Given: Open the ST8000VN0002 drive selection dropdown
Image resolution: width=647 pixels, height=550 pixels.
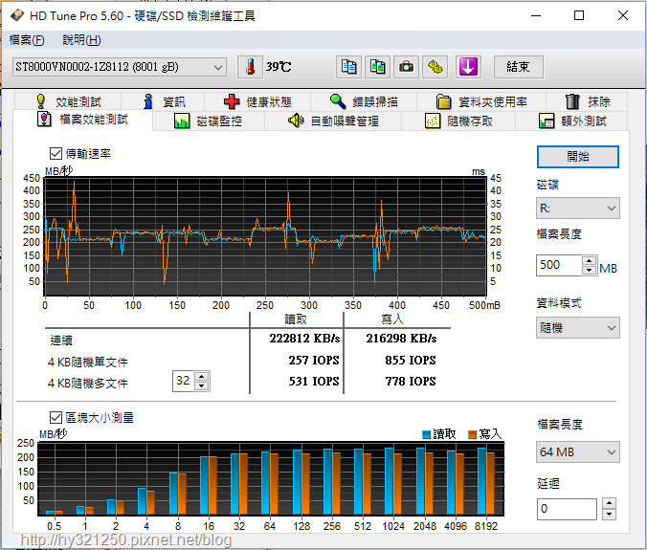Looking at the screenshot, I should point(120,67).
